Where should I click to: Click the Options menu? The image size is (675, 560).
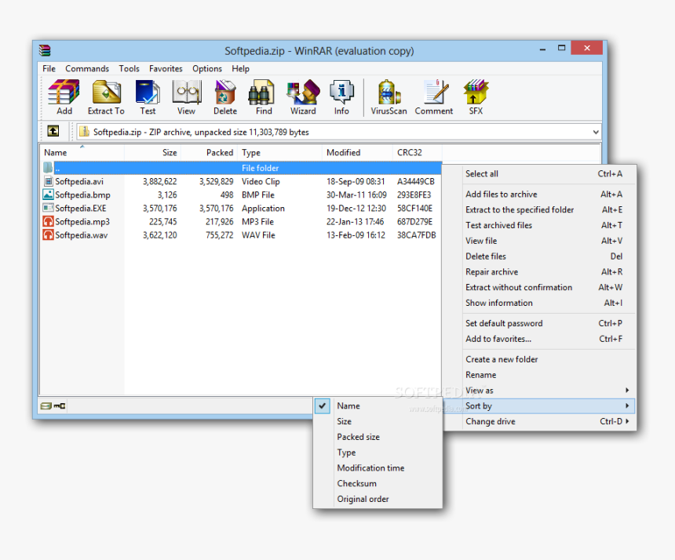pyautogui.click(x=206, y=68)
